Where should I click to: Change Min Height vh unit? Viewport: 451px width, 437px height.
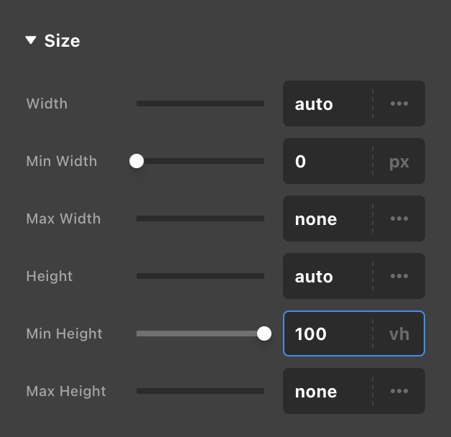pos(399,333)
